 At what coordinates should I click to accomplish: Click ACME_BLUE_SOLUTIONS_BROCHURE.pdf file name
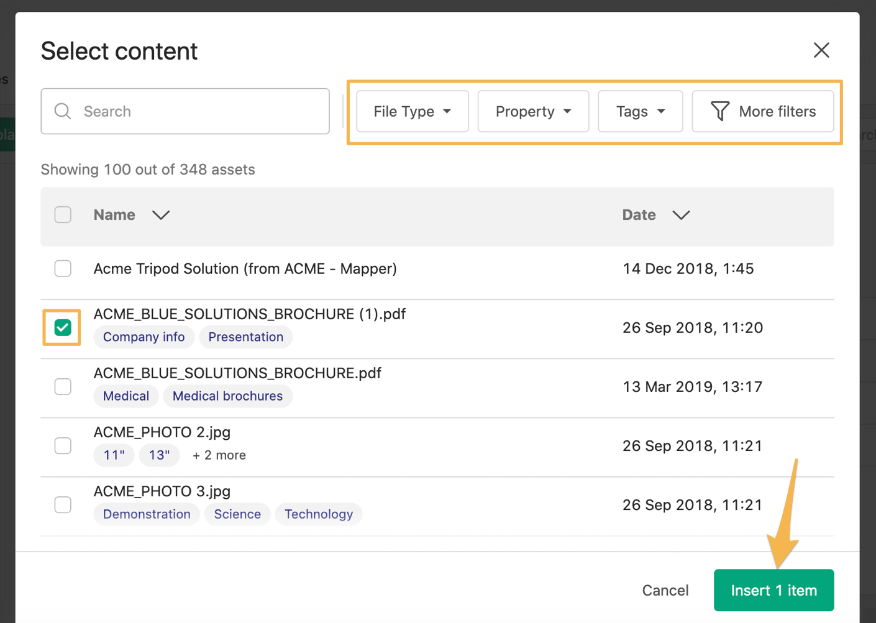(237, 373)
